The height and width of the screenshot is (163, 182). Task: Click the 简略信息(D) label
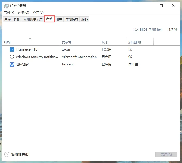[x=20, y=154]
